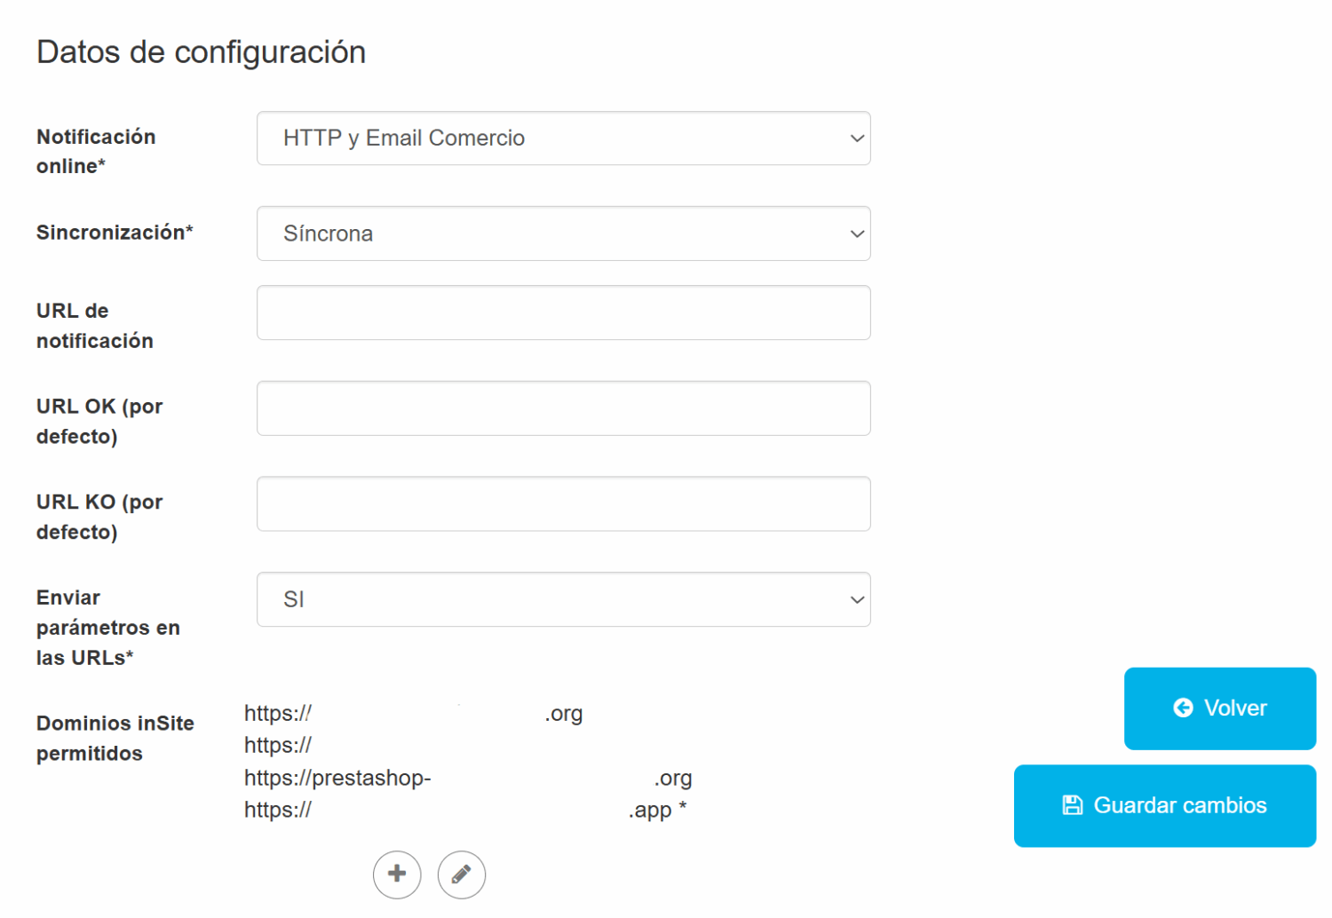The image size is (1332, 918).
Task: Click the Datos de configuración heading
Action: coord(201,52)
